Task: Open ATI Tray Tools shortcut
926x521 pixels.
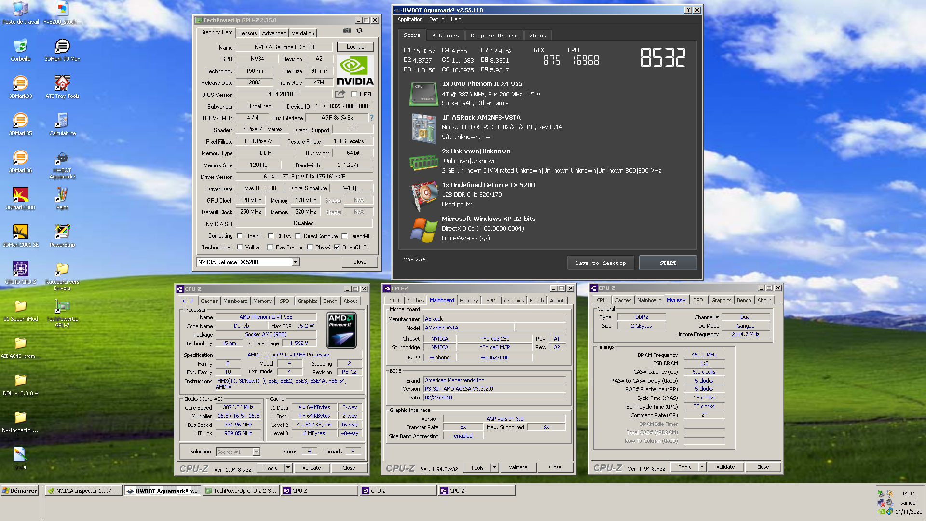Action: point(62,87)
